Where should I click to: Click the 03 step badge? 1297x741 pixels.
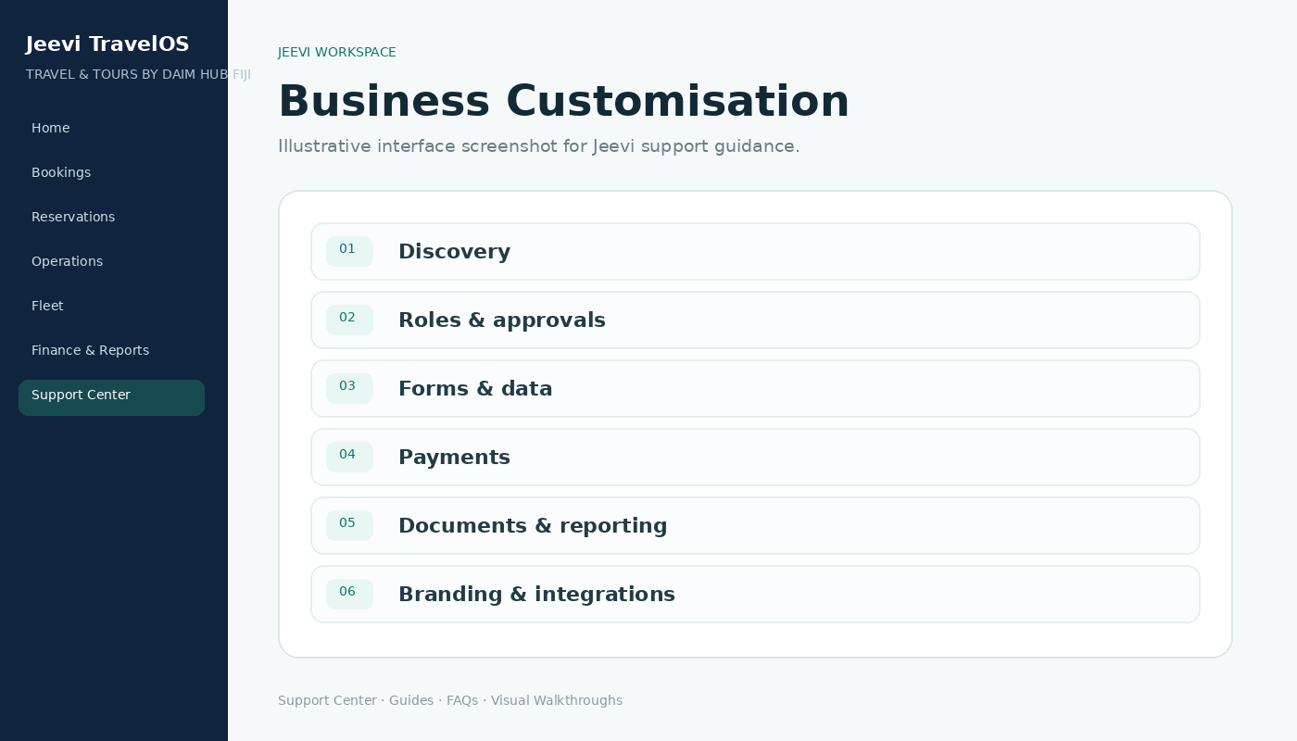tap(349, 388)
